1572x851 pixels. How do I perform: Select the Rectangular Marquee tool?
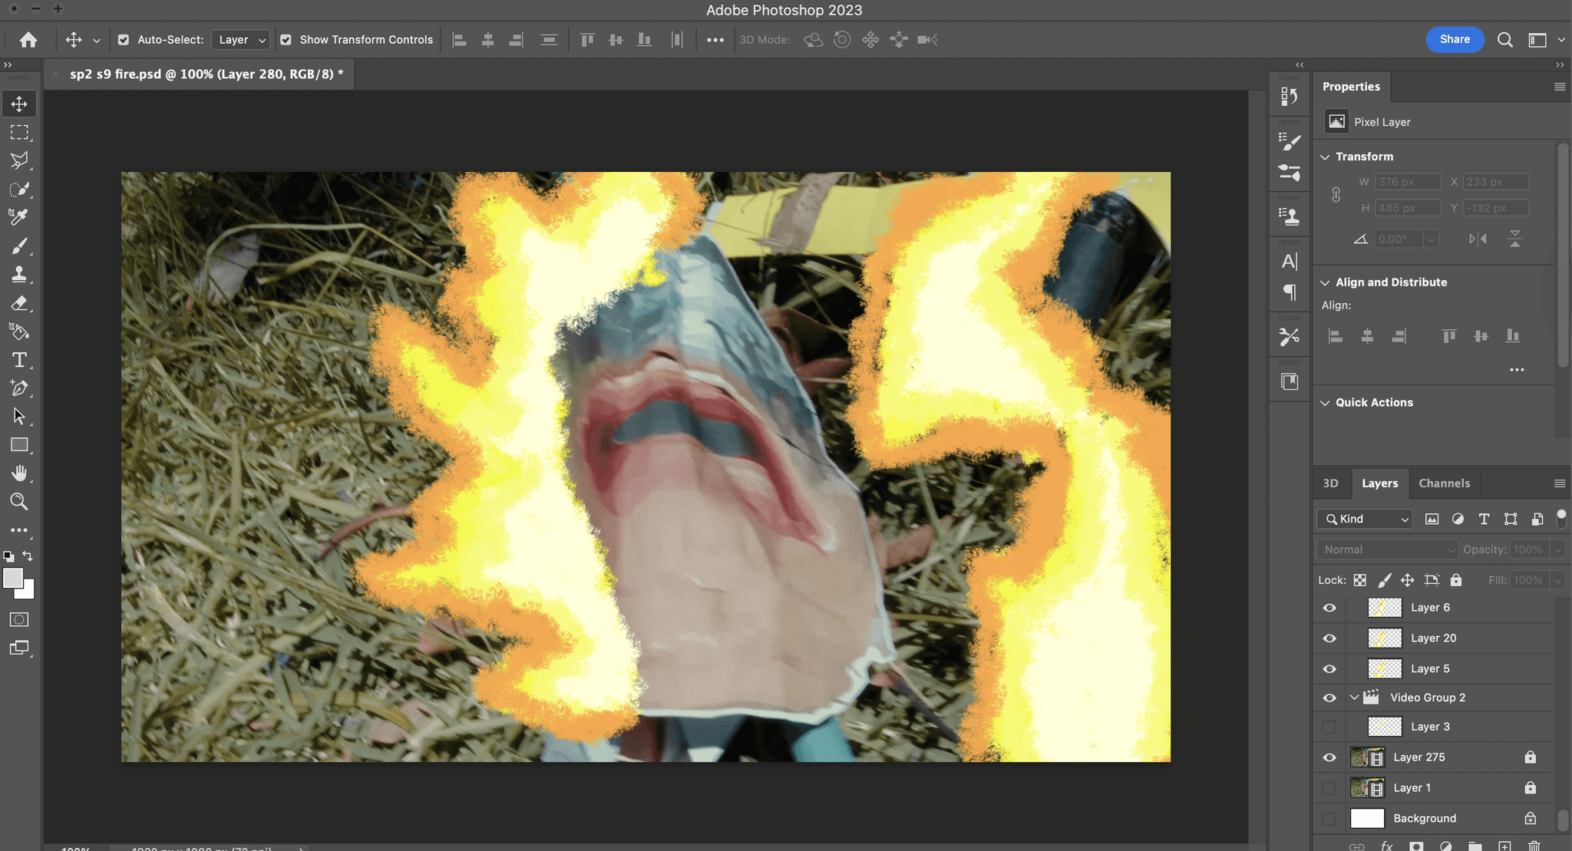[19, 132]
